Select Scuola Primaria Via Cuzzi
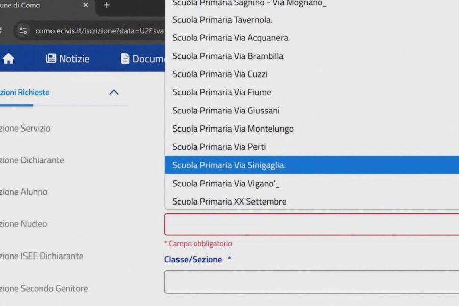Image resolution: width=459 pixels, height=306 pixels. pyautogui.click(x=312, y=74)
